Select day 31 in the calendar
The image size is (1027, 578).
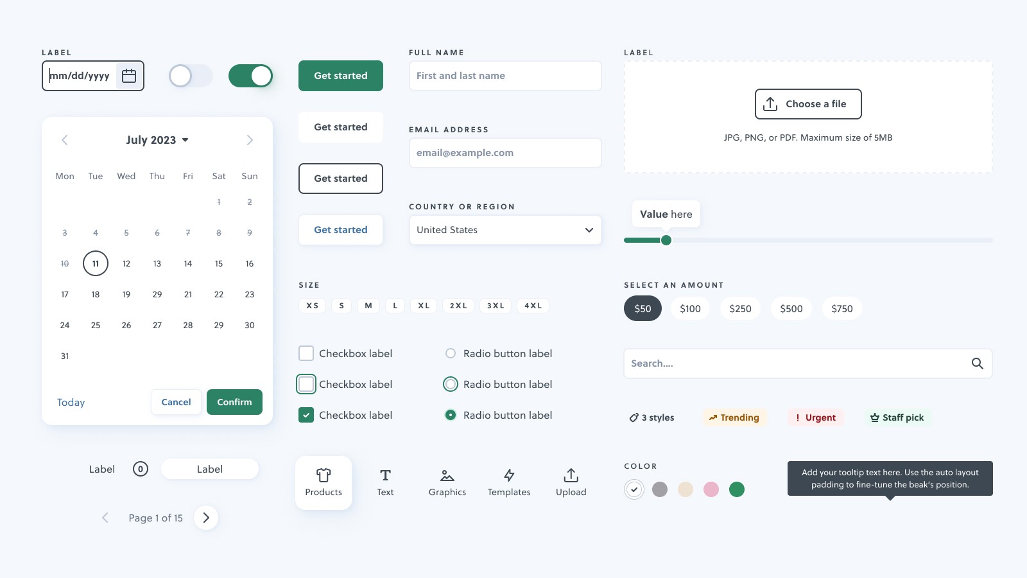(65, 356)
